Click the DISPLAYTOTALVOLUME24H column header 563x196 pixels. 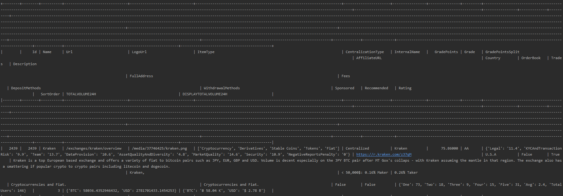tap(205, 94)
